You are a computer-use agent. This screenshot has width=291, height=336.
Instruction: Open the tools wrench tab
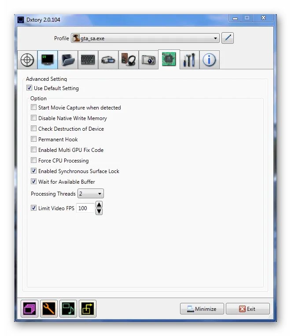(x=189, y=60)
